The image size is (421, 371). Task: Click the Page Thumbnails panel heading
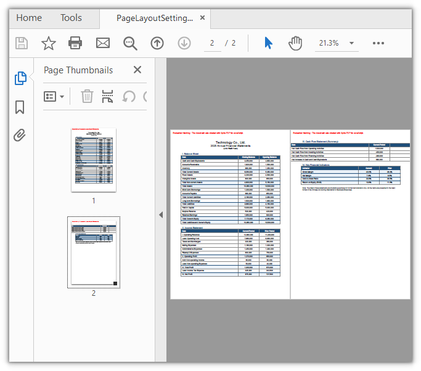coord(78,70)
